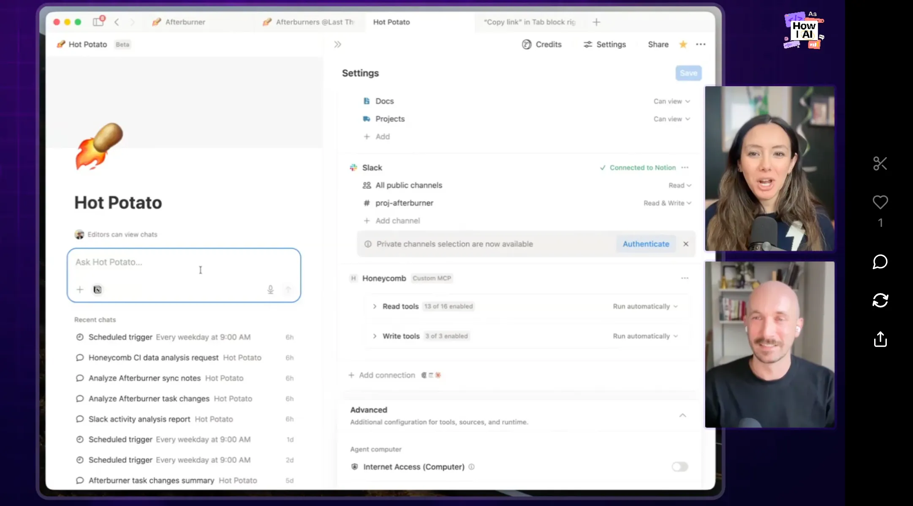Open Read tools Run automatically dropdown
Screen dimensions: 913x506
click(x=645, y=306)
